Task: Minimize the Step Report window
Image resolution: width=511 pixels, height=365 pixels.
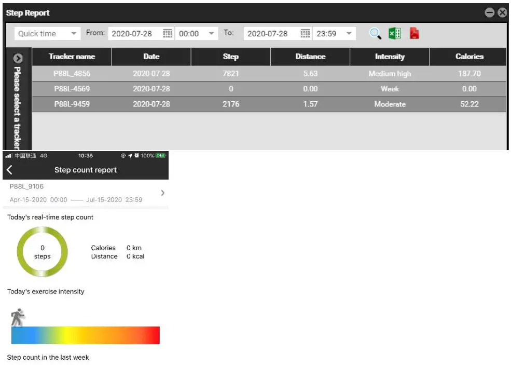Action: pyautogui.click(x=489, y=13)
